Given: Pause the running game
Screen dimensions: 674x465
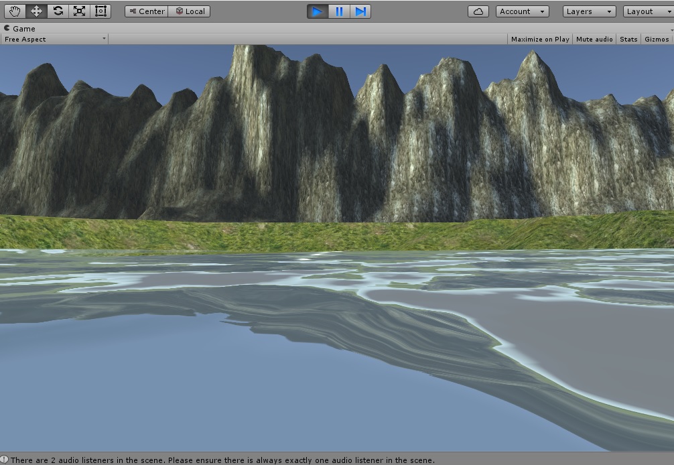Looking at the screenshot, I should [338, 11].
